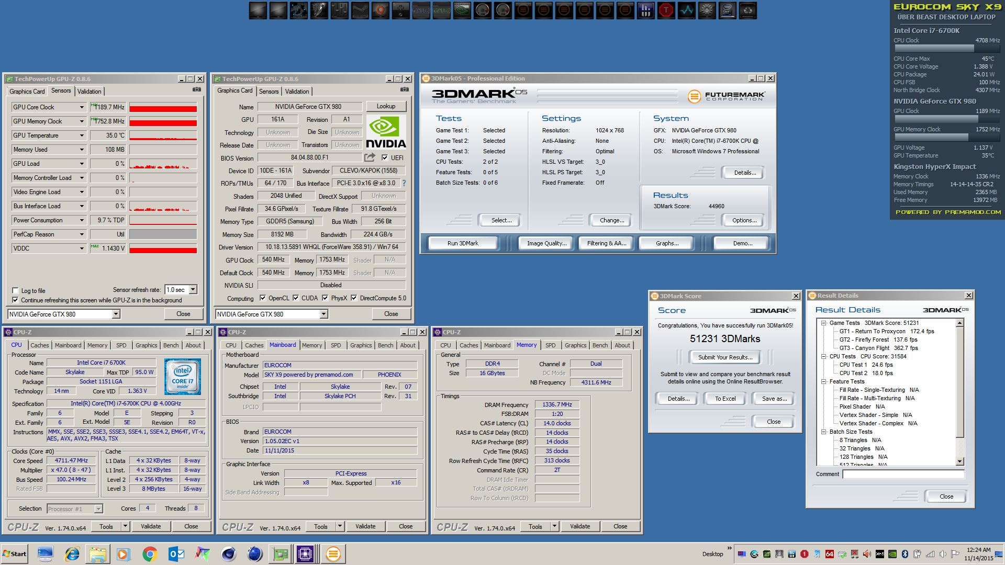Screen dimensions: 1005x565
Task: Switch to 3DMark orange taskbar button
Action: tap(333, 553)
